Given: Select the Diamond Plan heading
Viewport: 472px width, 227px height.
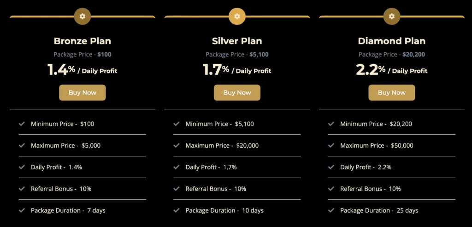Looking at the screenshot, I should (392, 41).
